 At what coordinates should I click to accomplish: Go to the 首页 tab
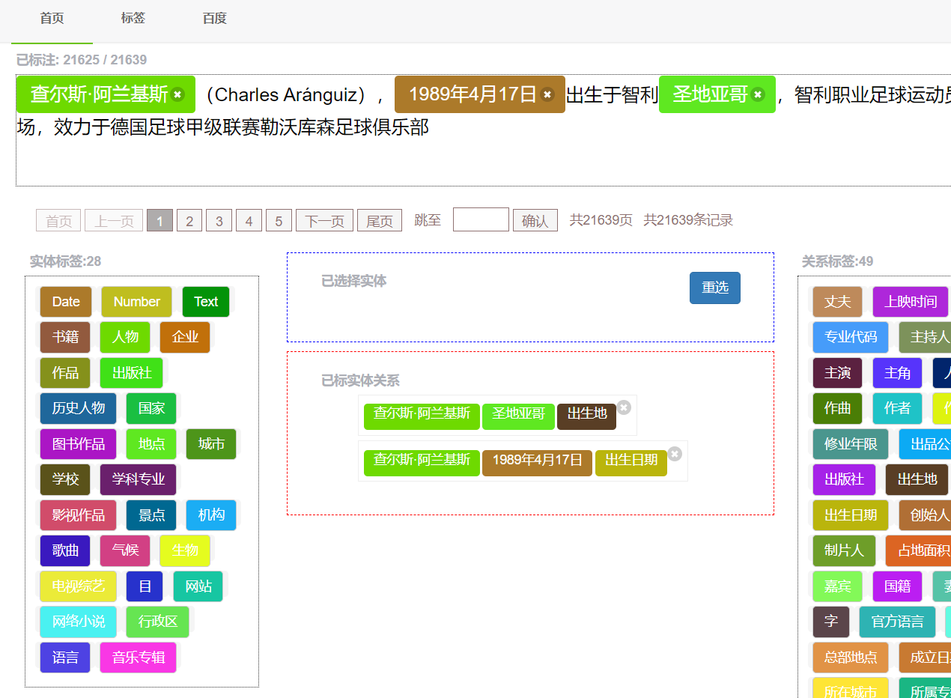pos(52,19)
